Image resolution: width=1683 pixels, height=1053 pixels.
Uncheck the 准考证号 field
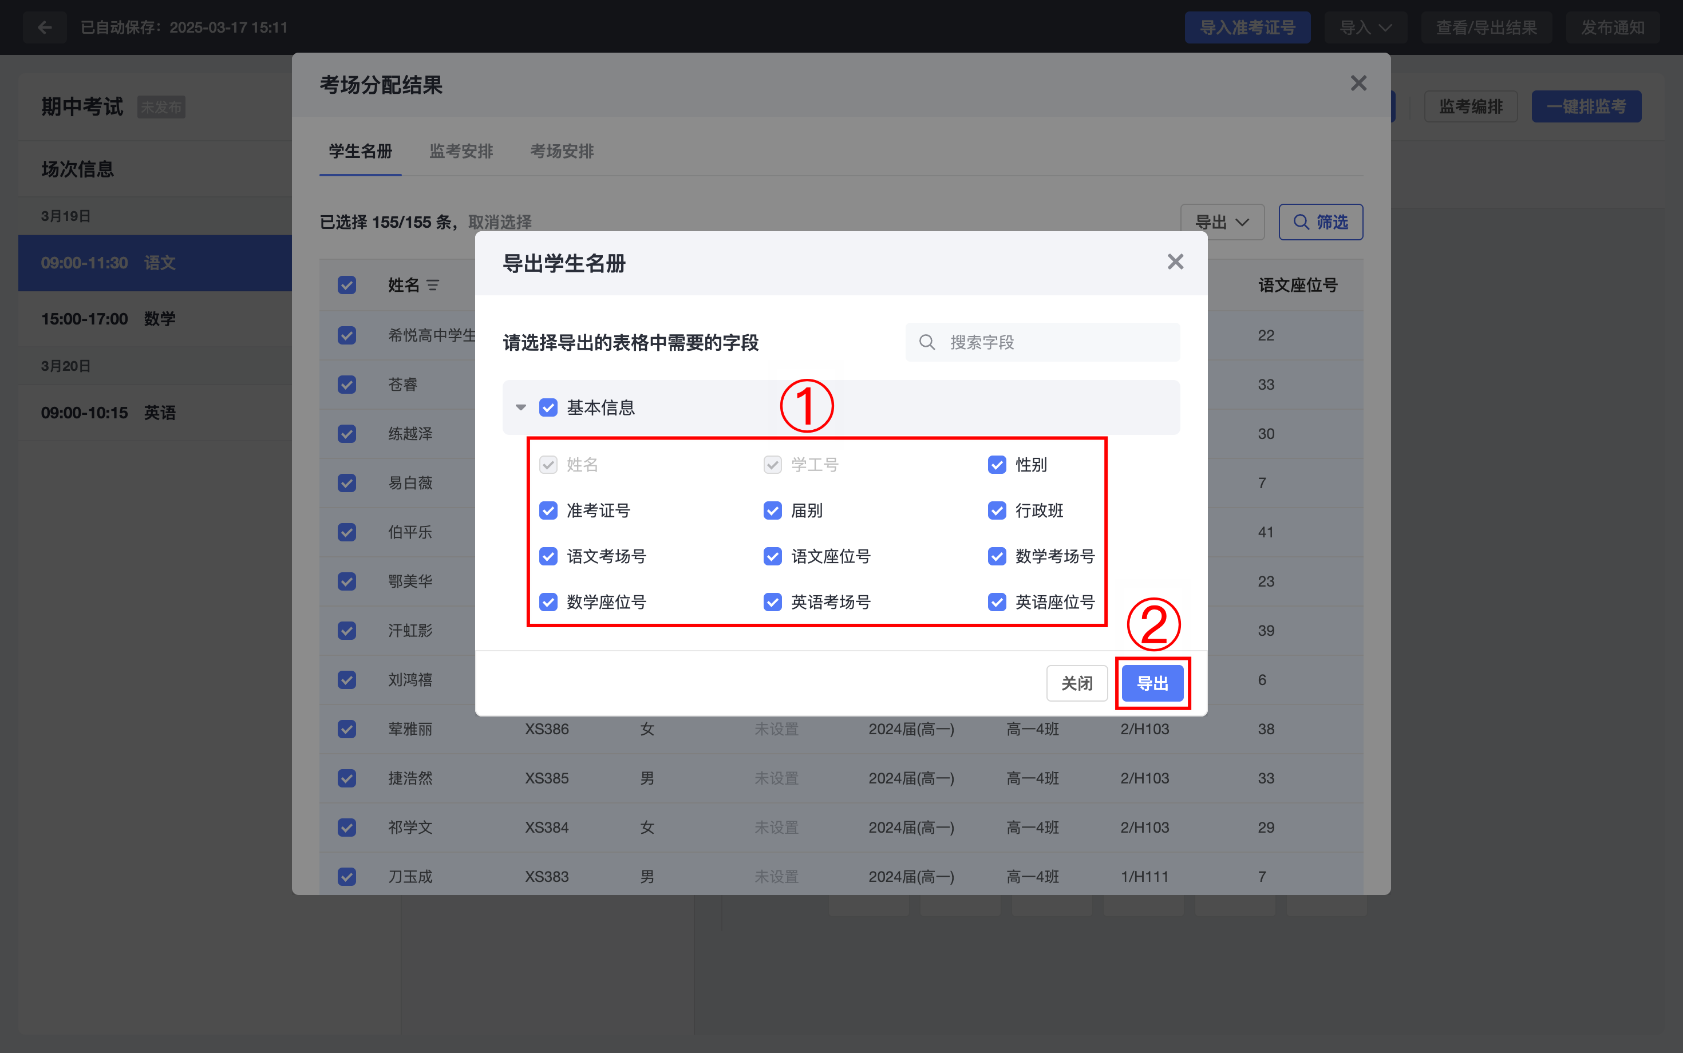point(548,510)
